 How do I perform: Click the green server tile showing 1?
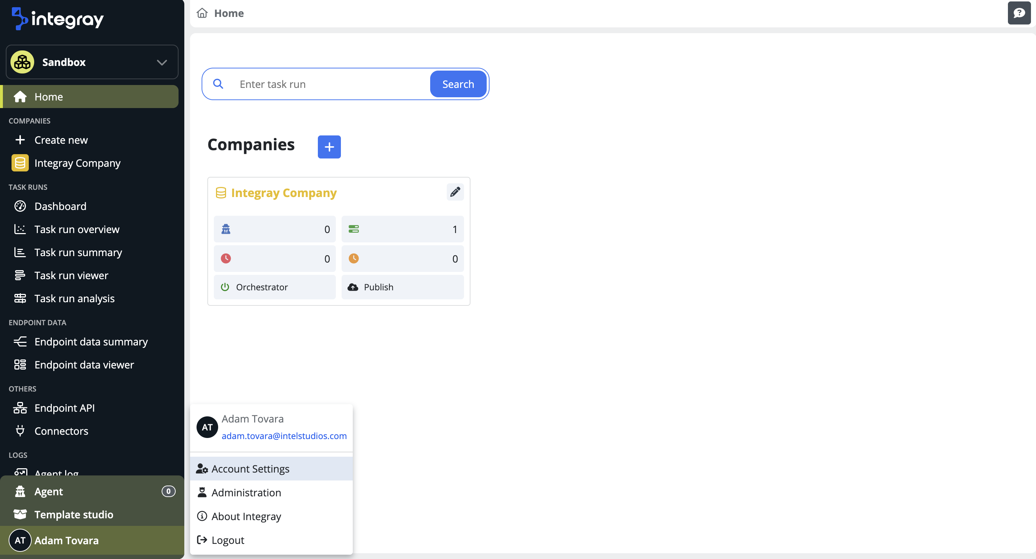coord(402,229)
